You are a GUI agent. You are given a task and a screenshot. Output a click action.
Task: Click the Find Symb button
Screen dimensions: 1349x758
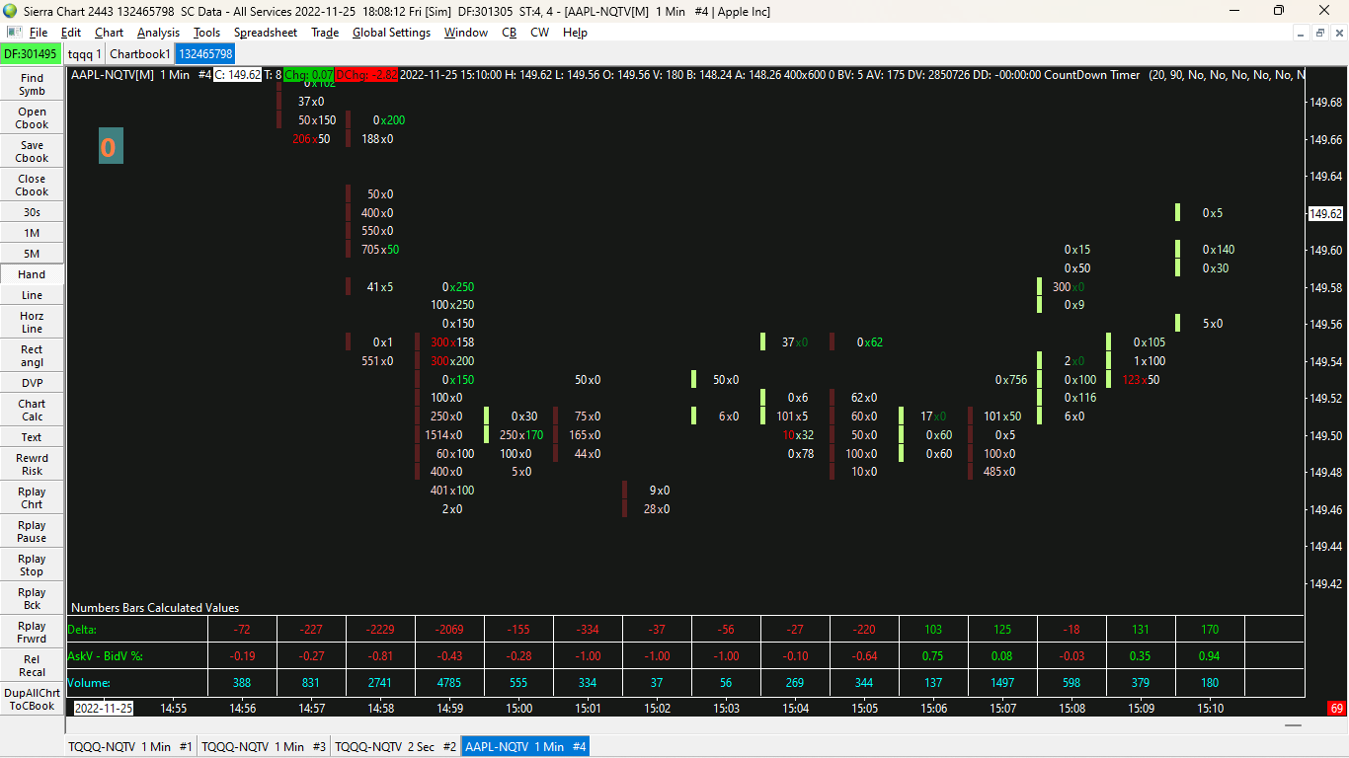tap(32, 84)
